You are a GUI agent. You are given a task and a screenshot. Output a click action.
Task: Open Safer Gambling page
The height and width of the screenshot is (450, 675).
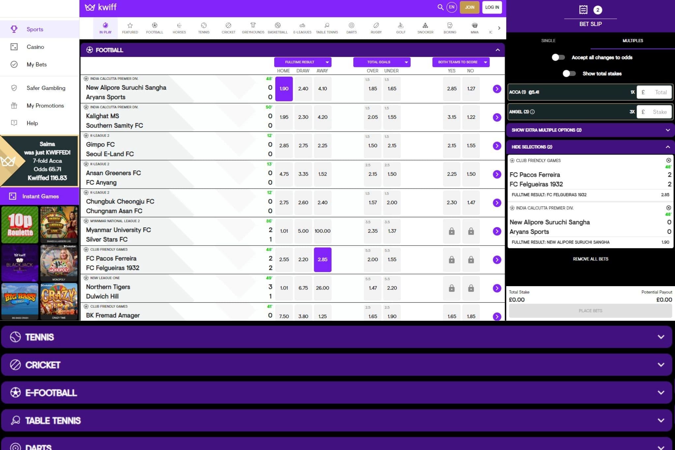coord(40,88)
